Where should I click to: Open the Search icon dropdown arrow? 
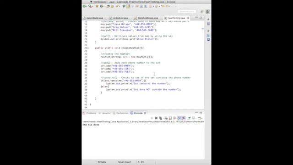(119, 6)
